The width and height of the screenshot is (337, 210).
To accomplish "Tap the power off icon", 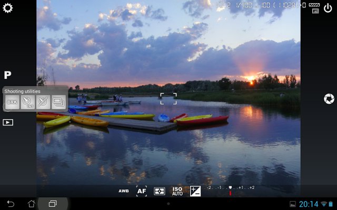I will (328, 8).
